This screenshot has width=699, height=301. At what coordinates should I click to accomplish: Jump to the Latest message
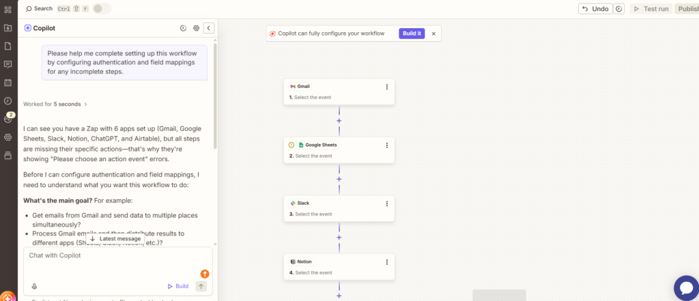115,239
